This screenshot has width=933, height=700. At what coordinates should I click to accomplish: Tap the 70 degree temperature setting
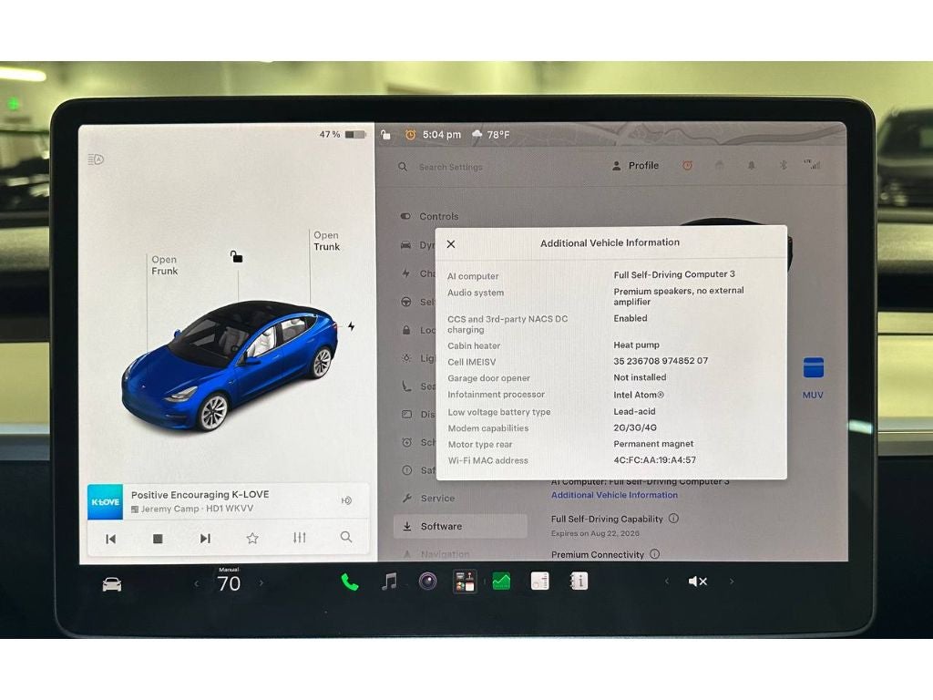click(229, 583)
